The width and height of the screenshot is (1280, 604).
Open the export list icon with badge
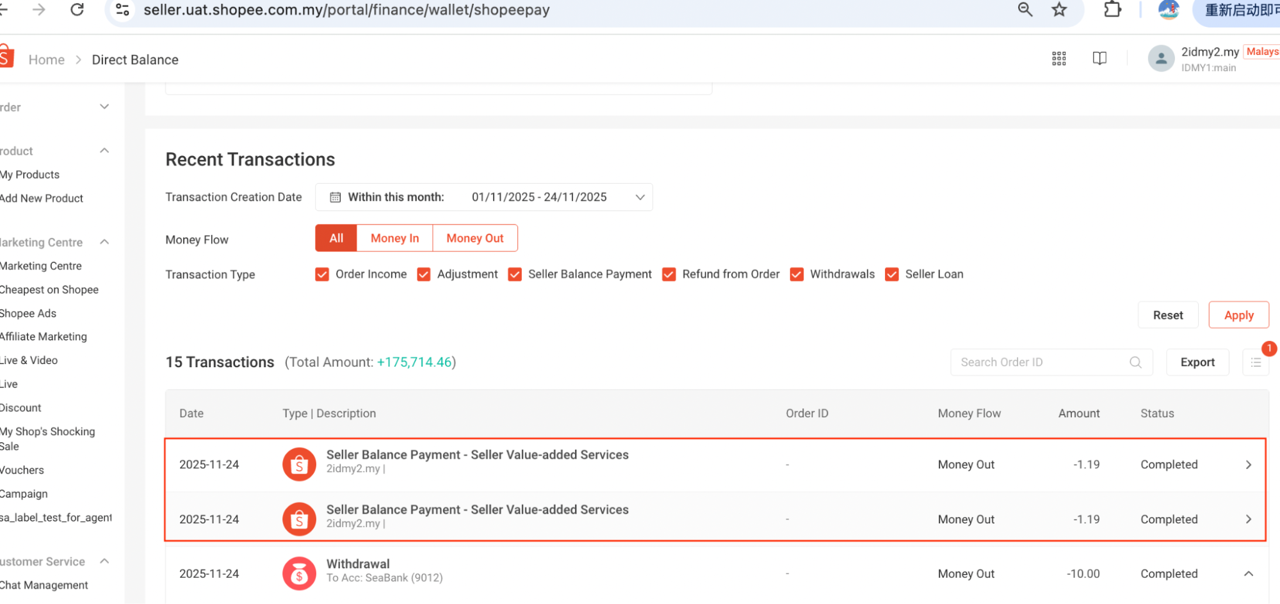[x=1256, y=362]
